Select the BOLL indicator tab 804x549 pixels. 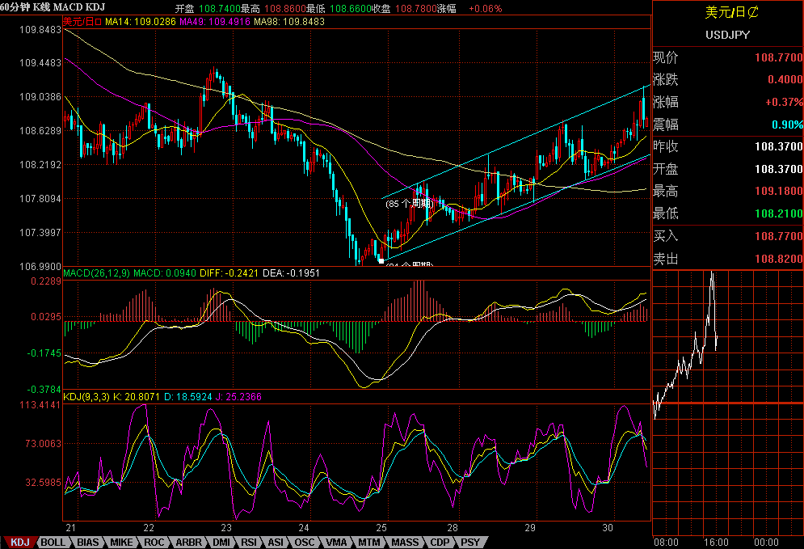(x=53, y=542)
